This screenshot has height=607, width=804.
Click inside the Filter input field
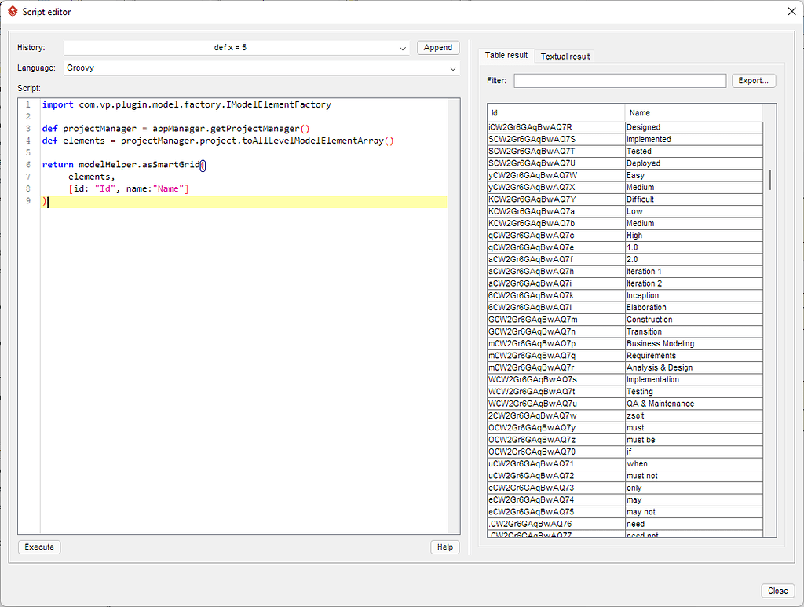point(620,80)
